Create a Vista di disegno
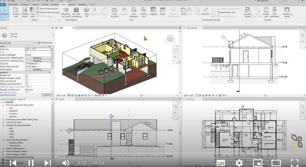The image size is (306, 167). coord(134,13)
